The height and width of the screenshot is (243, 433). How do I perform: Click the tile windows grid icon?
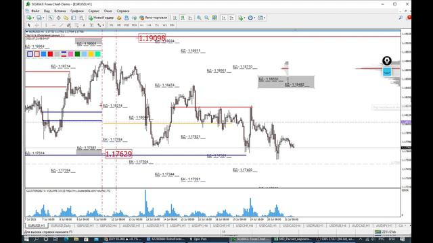click(x=214, y=18)
